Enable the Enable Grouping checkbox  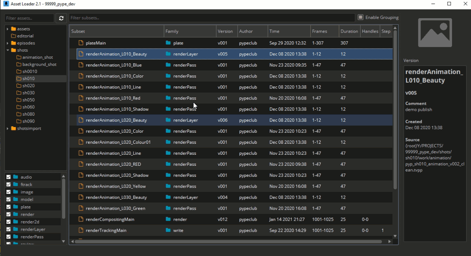point(361,17)
